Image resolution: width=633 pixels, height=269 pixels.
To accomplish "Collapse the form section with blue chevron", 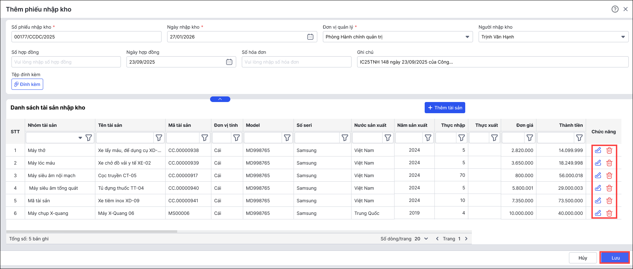I will 220,99.
